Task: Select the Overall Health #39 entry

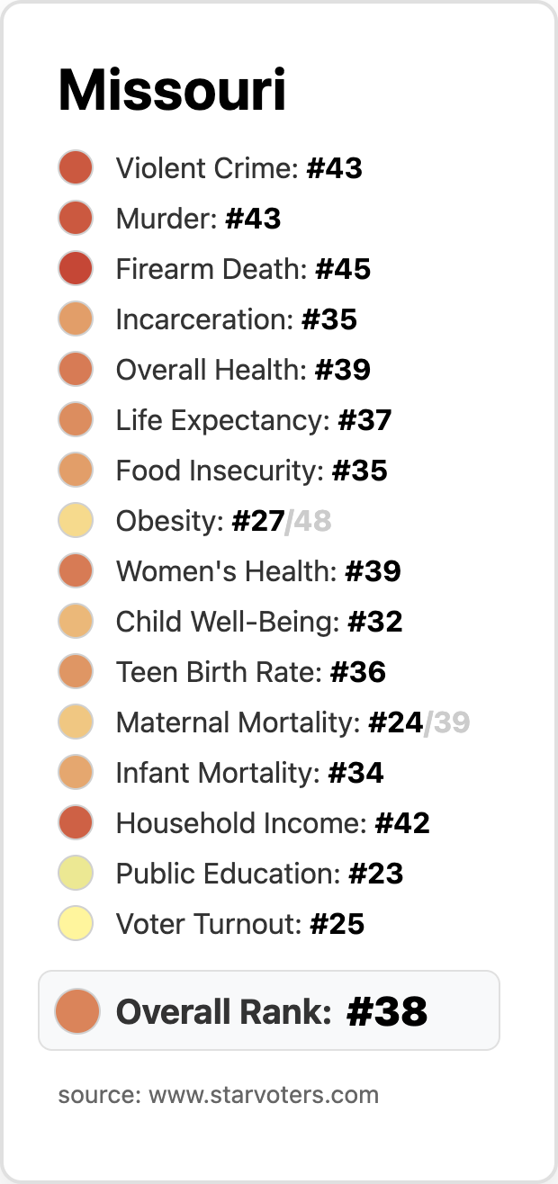Action: click(x=243, y=370)
